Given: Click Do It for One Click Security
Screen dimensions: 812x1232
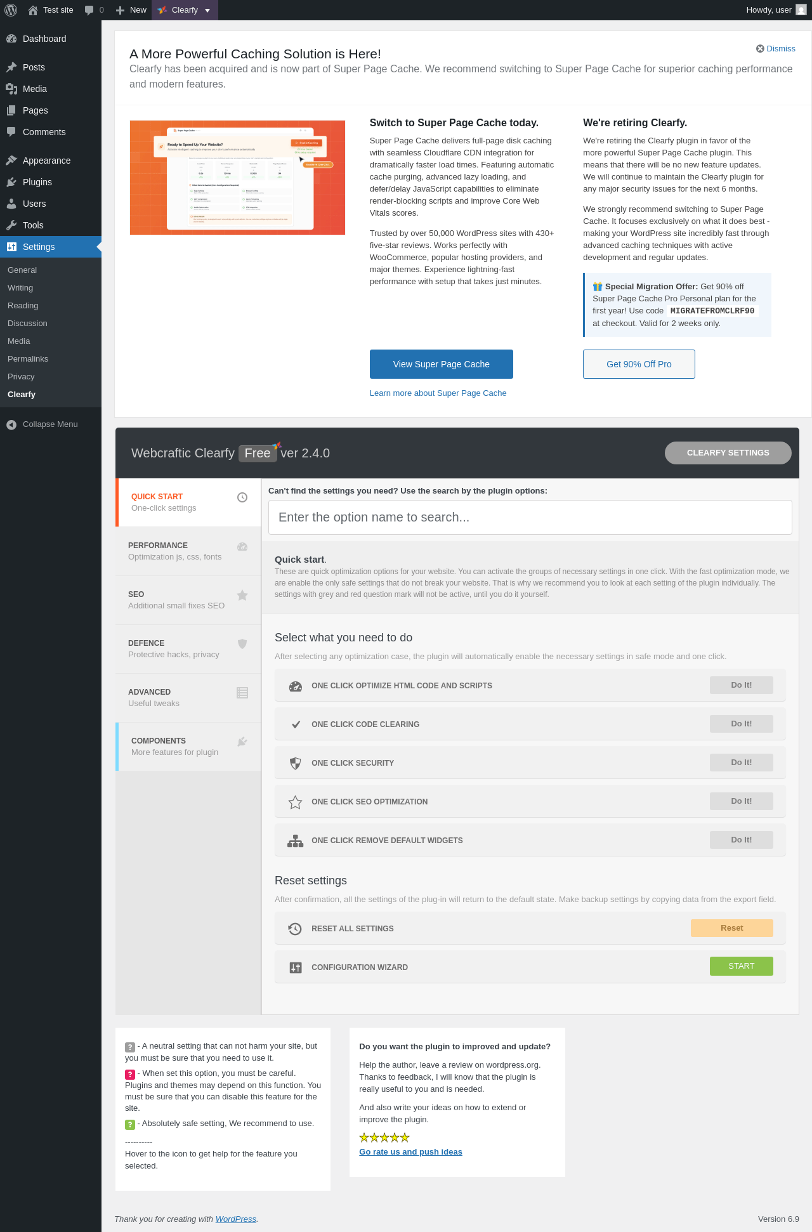Looking at the screenshot, I should [742, 763].
